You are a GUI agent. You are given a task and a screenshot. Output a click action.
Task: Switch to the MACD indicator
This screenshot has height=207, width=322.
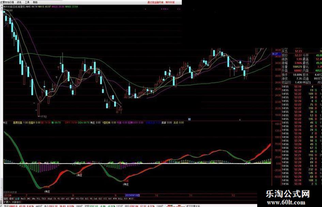tap(23, 199)
